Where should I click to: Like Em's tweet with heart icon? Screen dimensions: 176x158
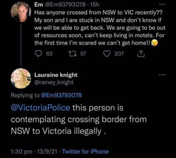(x=107, y=54)
